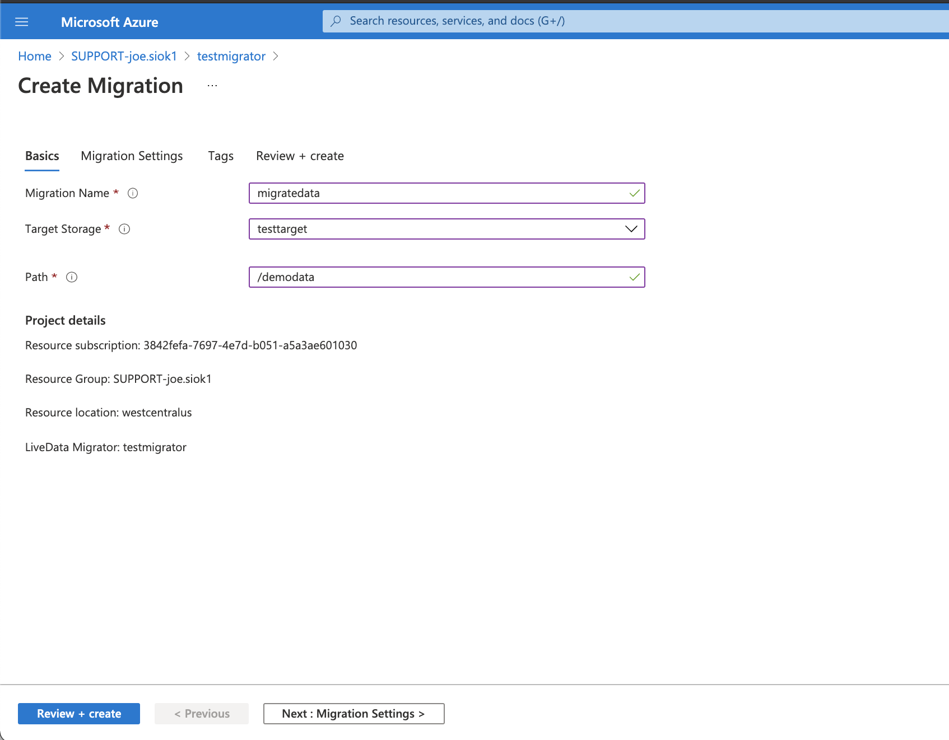The height and width of the screenshot is (740, 949).
Task: Open the Tags tab
Action: (220, 156)
